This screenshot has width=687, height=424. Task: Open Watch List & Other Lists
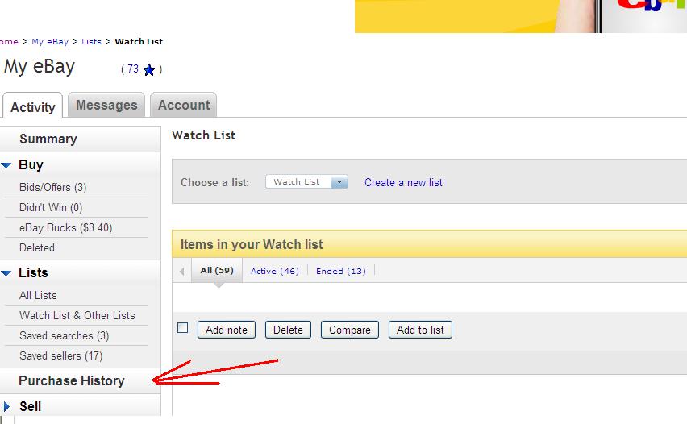77,315
